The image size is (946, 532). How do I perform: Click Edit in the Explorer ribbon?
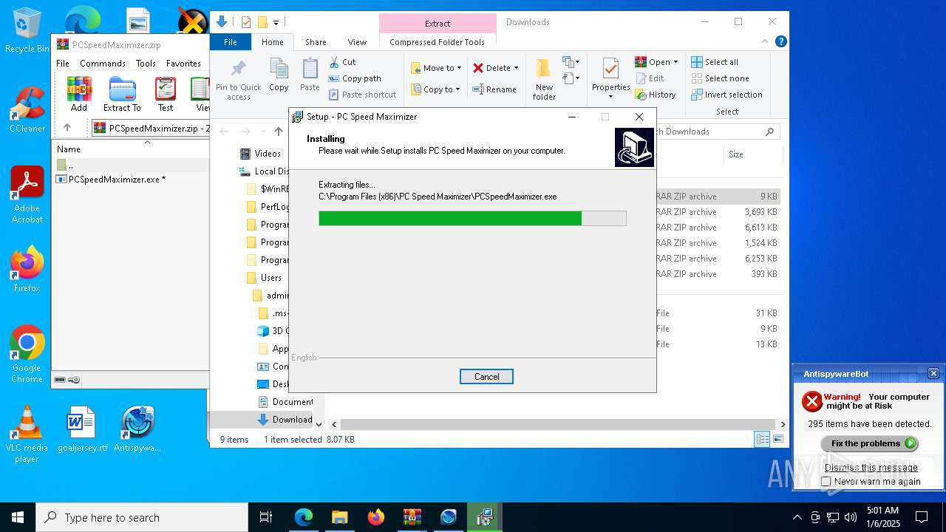point(650,78)
